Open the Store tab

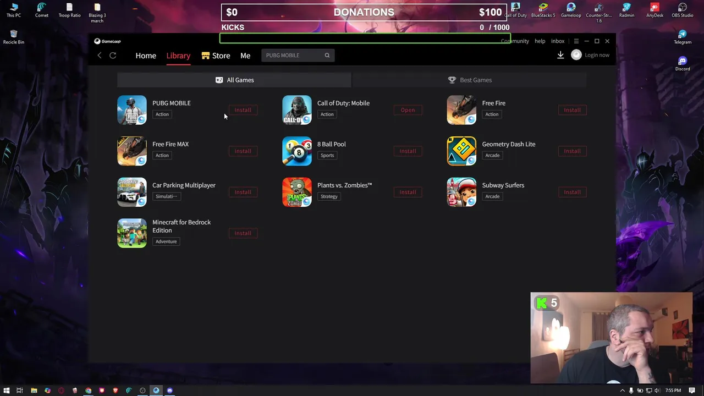pyautogui.click(x=216, y=56)
